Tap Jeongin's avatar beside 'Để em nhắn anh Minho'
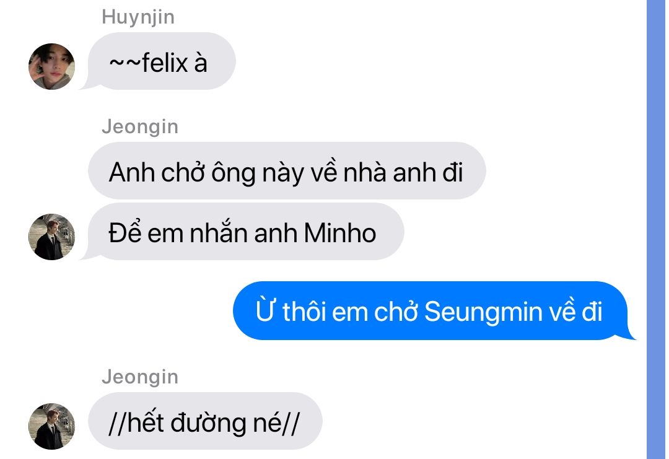Screen dimensions: 669x459 click(x=51, y=237)
